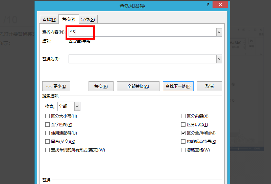This screenshot has width=271, height=184.
Task: Close the 查找和替换 dialog
Action: [220, 4]
